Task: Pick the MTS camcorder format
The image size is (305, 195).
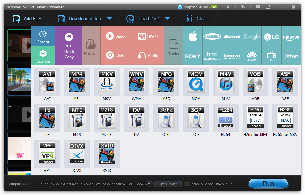Action: pyautogui.click(x=77, y=117)
